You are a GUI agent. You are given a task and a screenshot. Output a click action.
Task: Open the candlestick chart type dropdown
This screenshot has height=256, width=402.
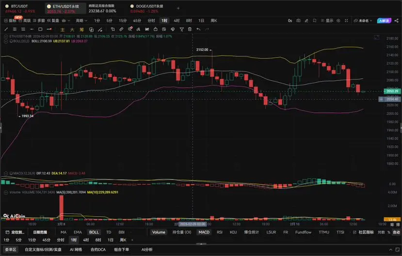[65, 20]
